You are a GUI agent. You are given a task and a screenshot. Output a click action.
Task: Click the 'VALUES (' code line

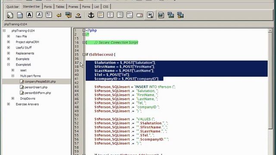[x=125, y=119]
